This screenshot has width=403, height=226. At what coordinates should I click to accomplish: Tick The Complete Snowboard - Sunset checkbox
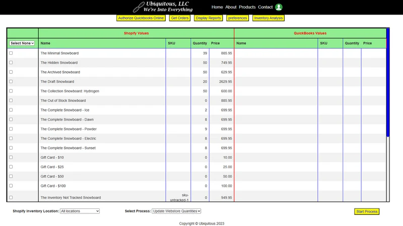(x=11, y=148)
